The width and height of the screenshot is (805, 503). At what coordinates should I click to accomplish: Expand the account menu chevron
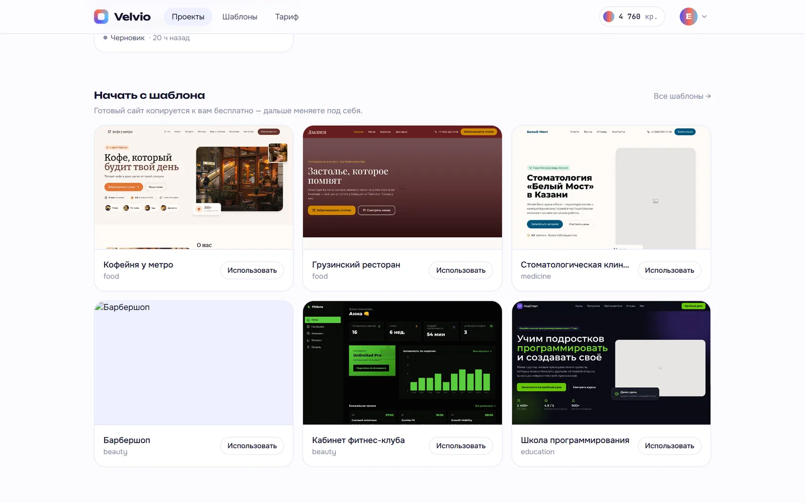coord(704,17)
